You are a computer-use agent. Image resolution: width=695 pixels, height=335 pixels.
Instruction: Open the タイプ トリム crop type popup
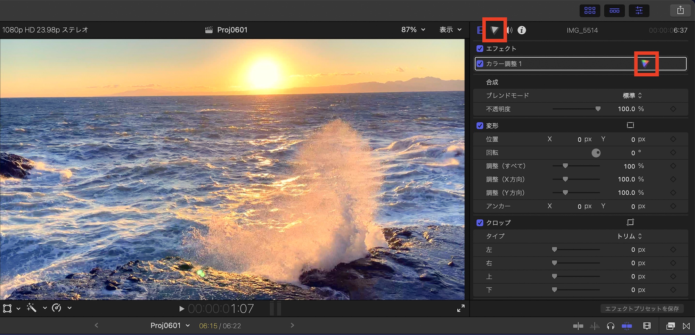[629, 236]
